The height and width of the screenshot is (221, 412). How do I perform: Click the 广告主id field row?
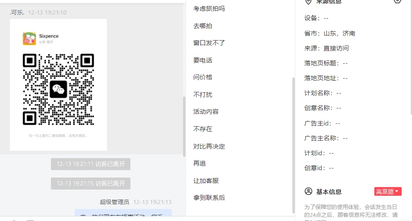[x=322, y=123]
